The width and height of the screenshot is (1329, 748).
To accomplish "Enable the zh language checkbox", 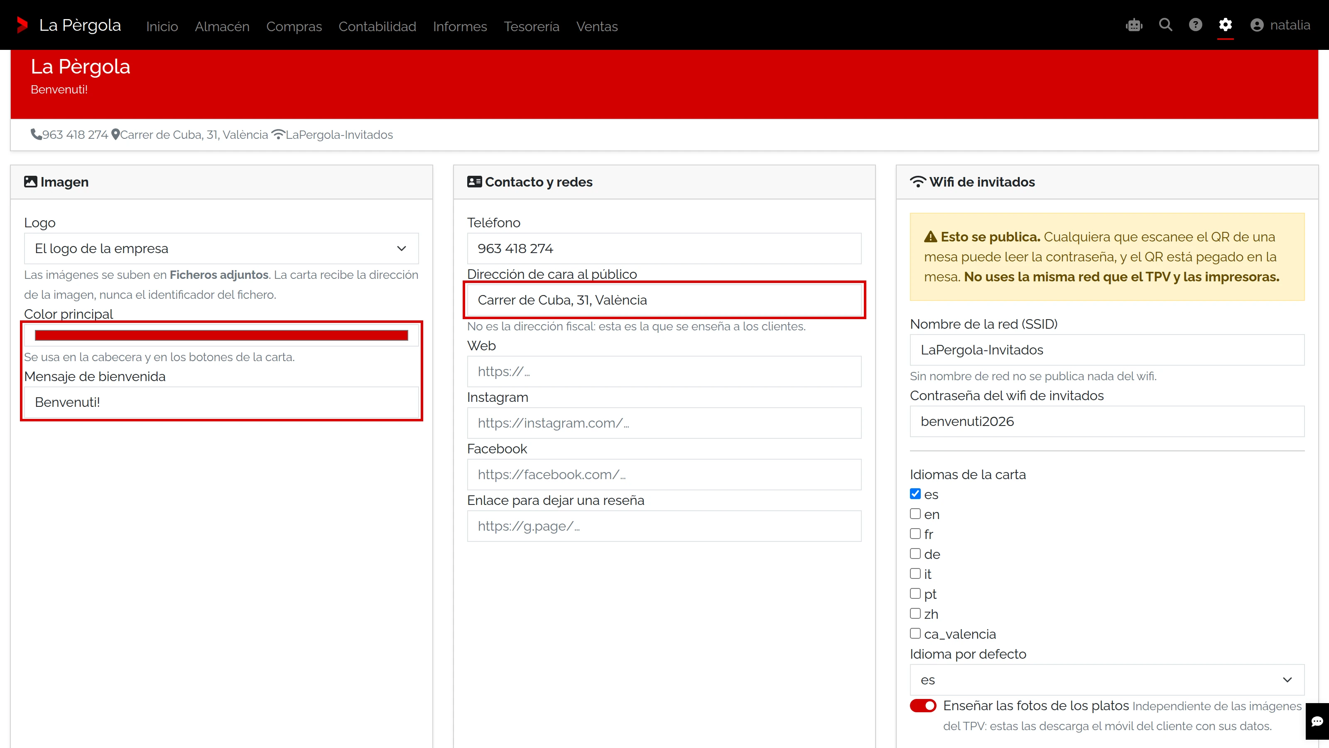I will tap(915, 614).
